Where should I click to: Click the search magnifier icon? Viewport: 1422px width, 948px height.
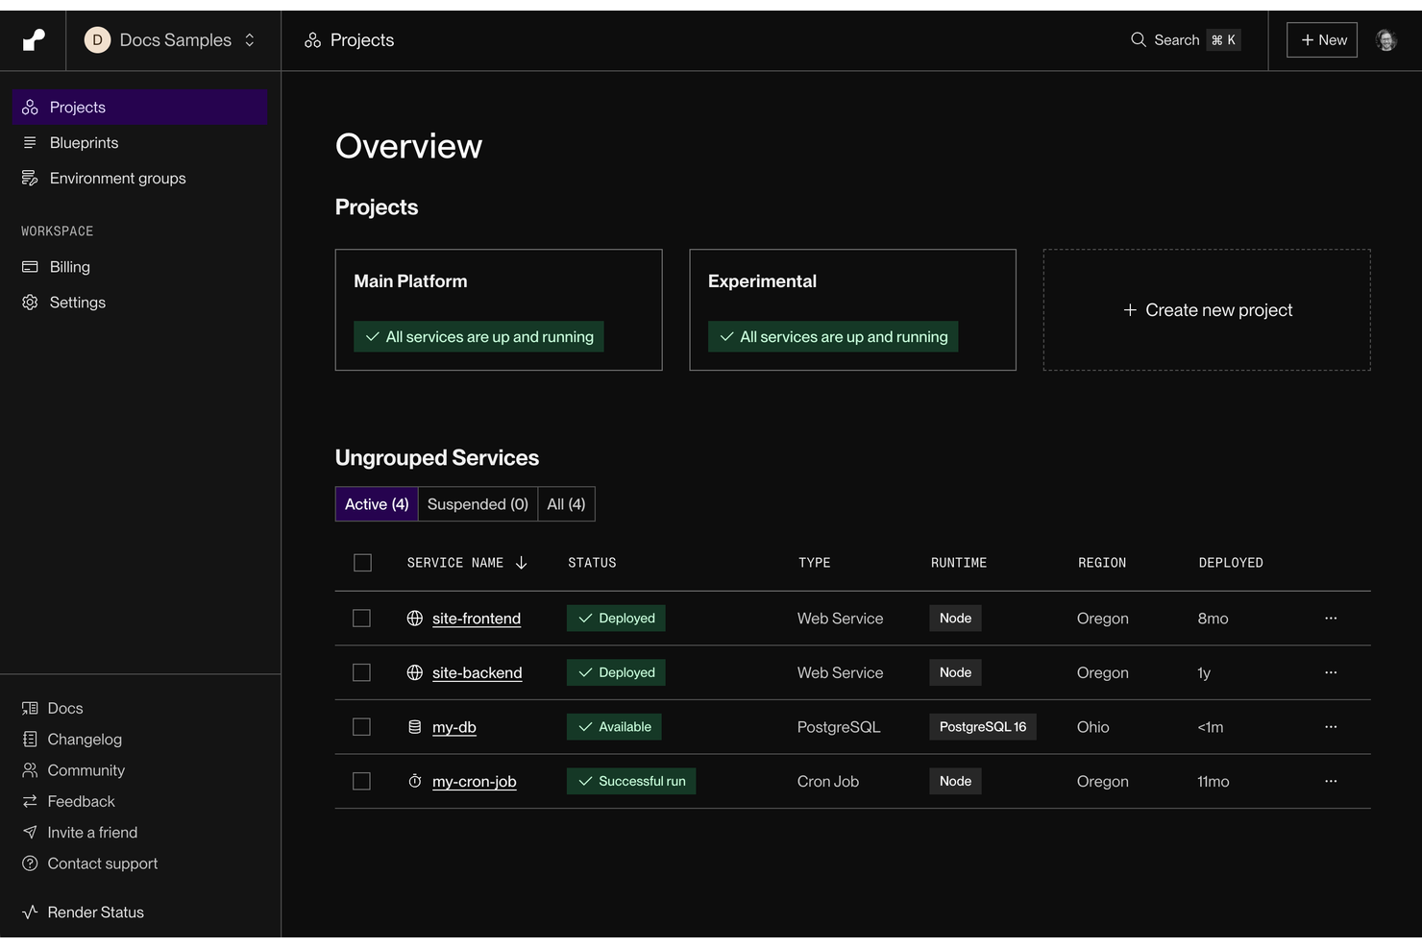(x=1138, y=39)
